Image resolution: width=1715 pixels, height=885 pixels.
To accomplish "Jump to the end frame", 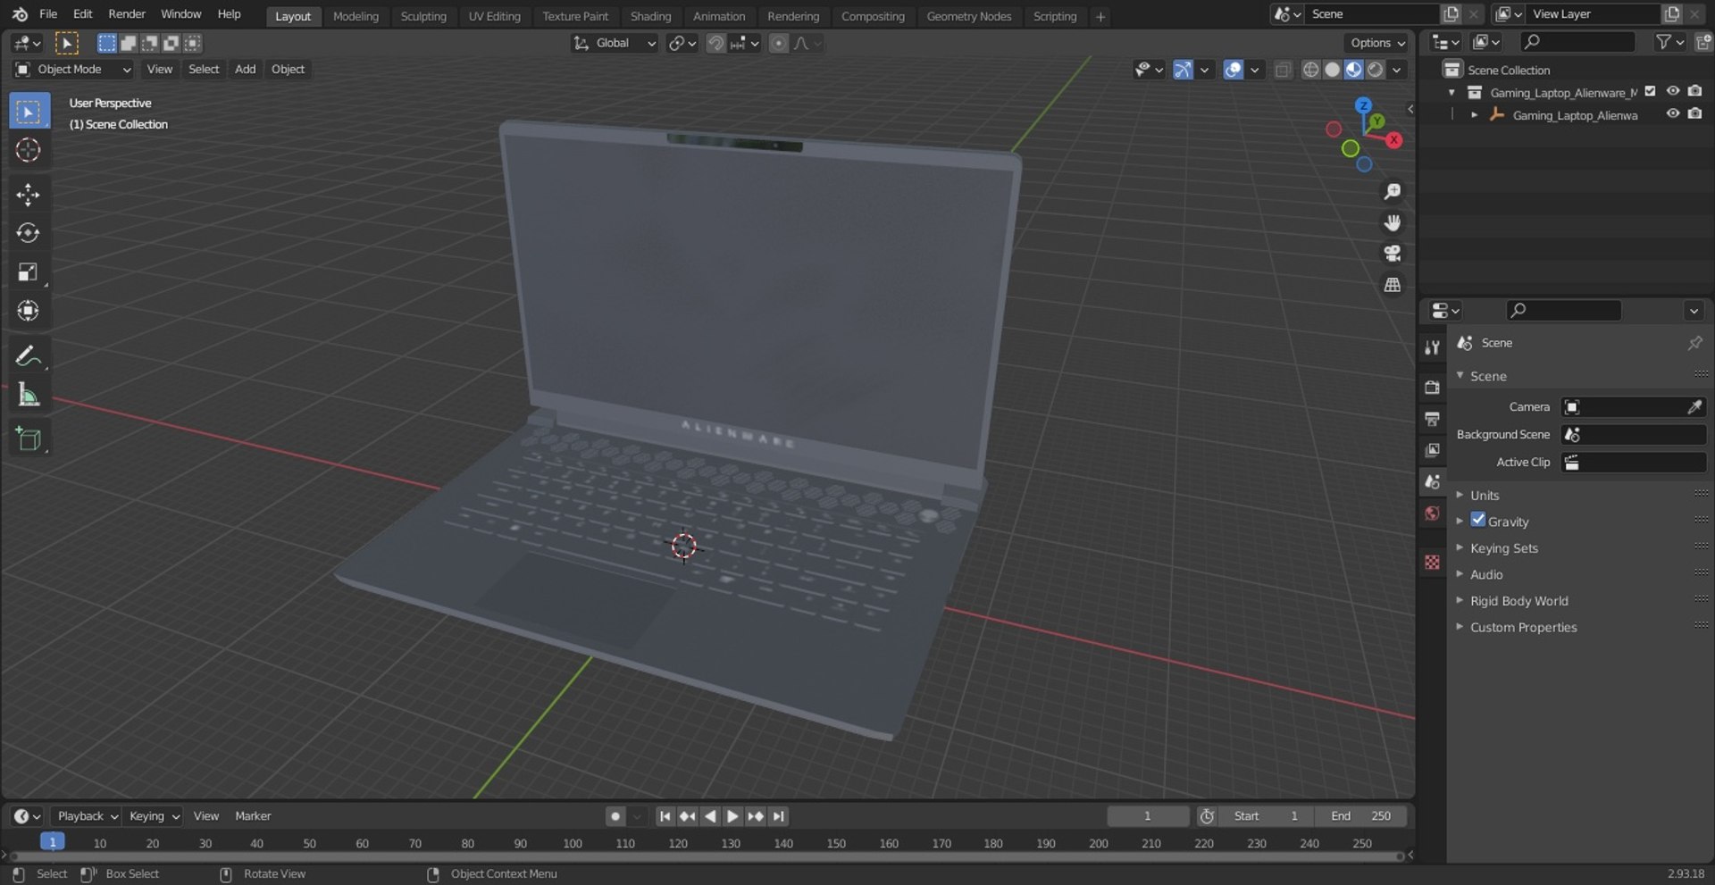I will click(x=778, y=816).
